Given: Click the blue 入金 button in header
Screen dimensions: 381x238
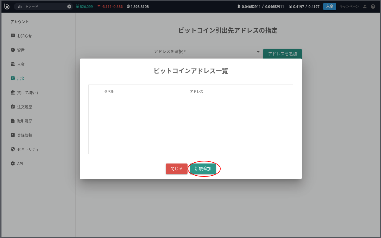Looking at the screenshot, I should (330, 7).
